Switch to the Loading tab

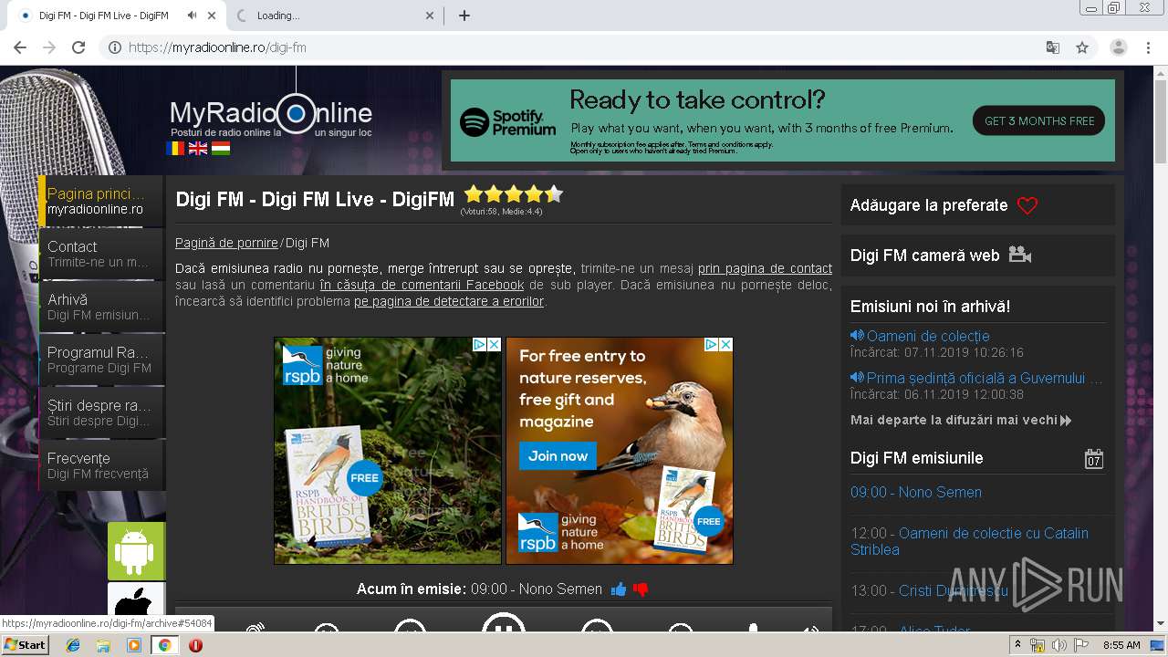[334, 16]
